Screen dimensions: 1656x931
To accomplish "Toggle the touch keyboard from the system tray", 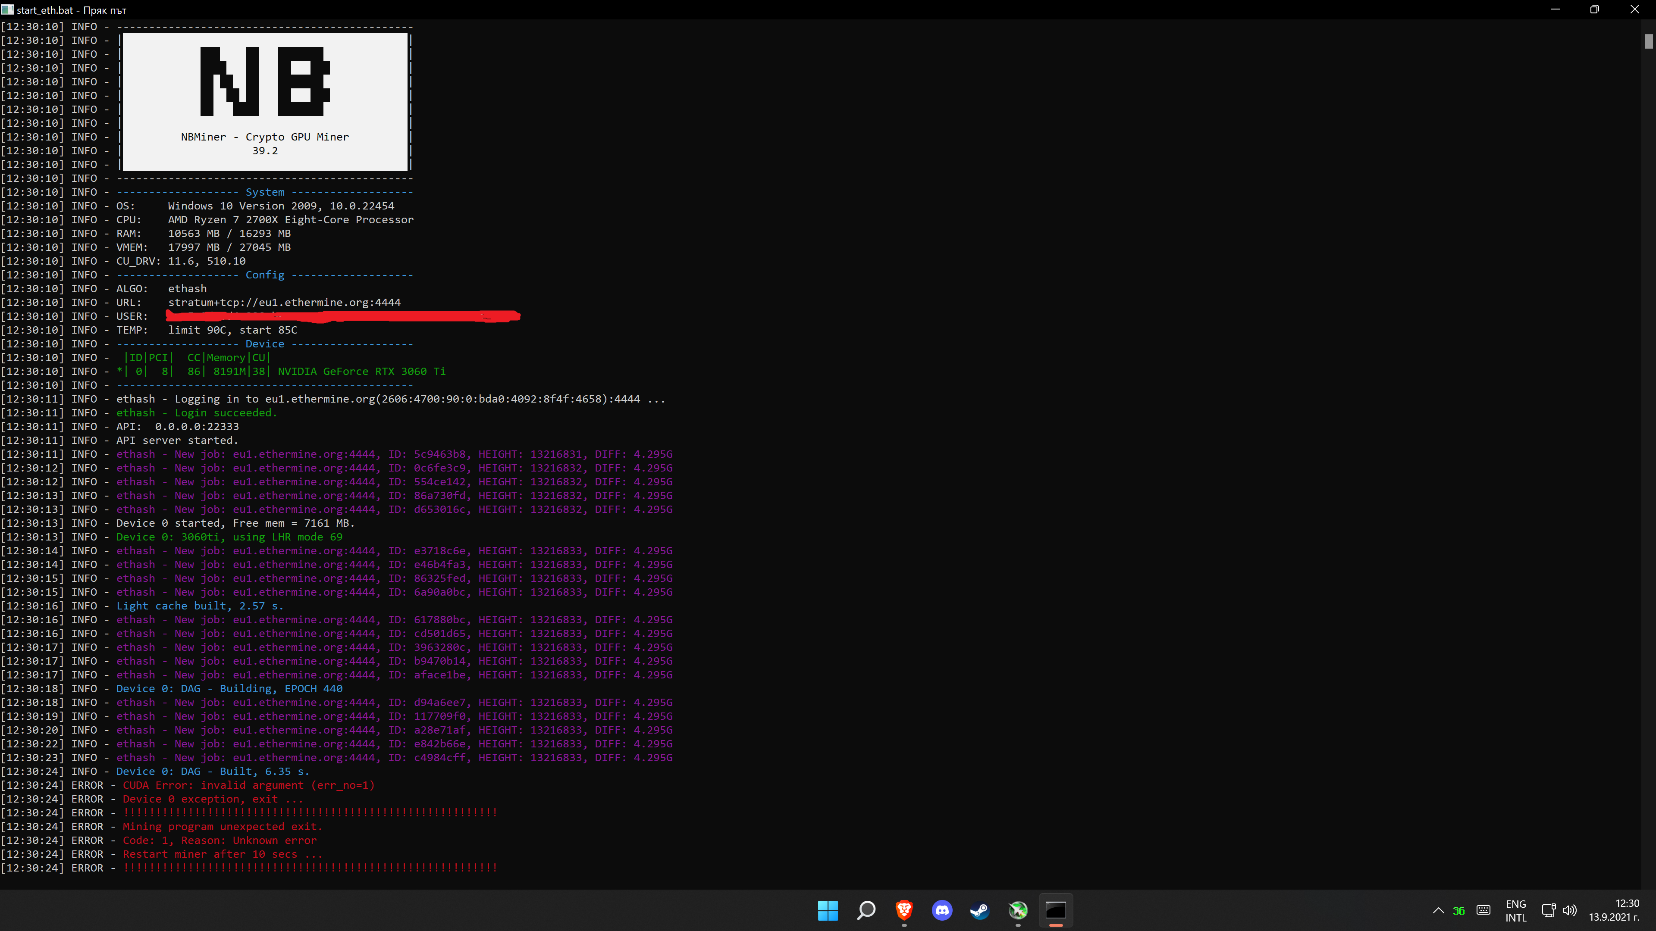I will (x=1483, y=910).
